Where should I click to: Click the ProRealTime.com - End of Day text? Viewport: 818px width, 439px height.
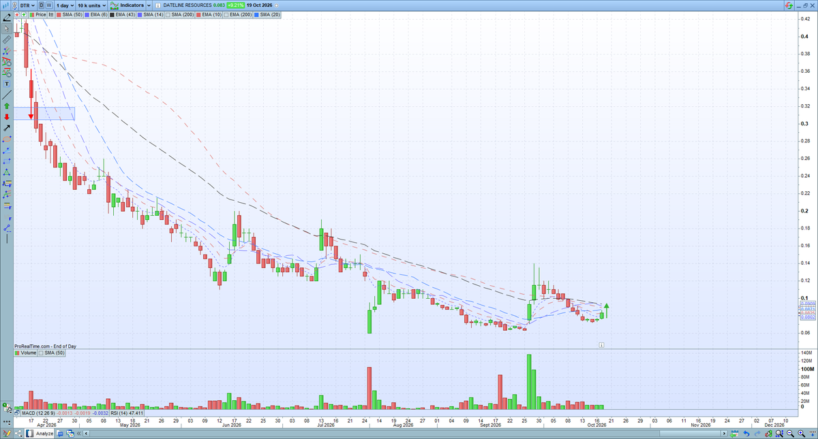pyautogui.click(x=46, y=346)
